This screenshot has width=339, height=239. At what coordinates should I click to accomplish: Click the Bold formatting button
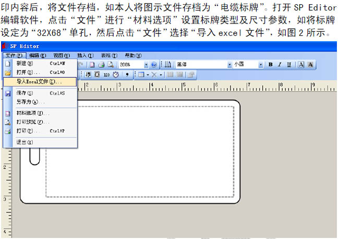point(271,65)
